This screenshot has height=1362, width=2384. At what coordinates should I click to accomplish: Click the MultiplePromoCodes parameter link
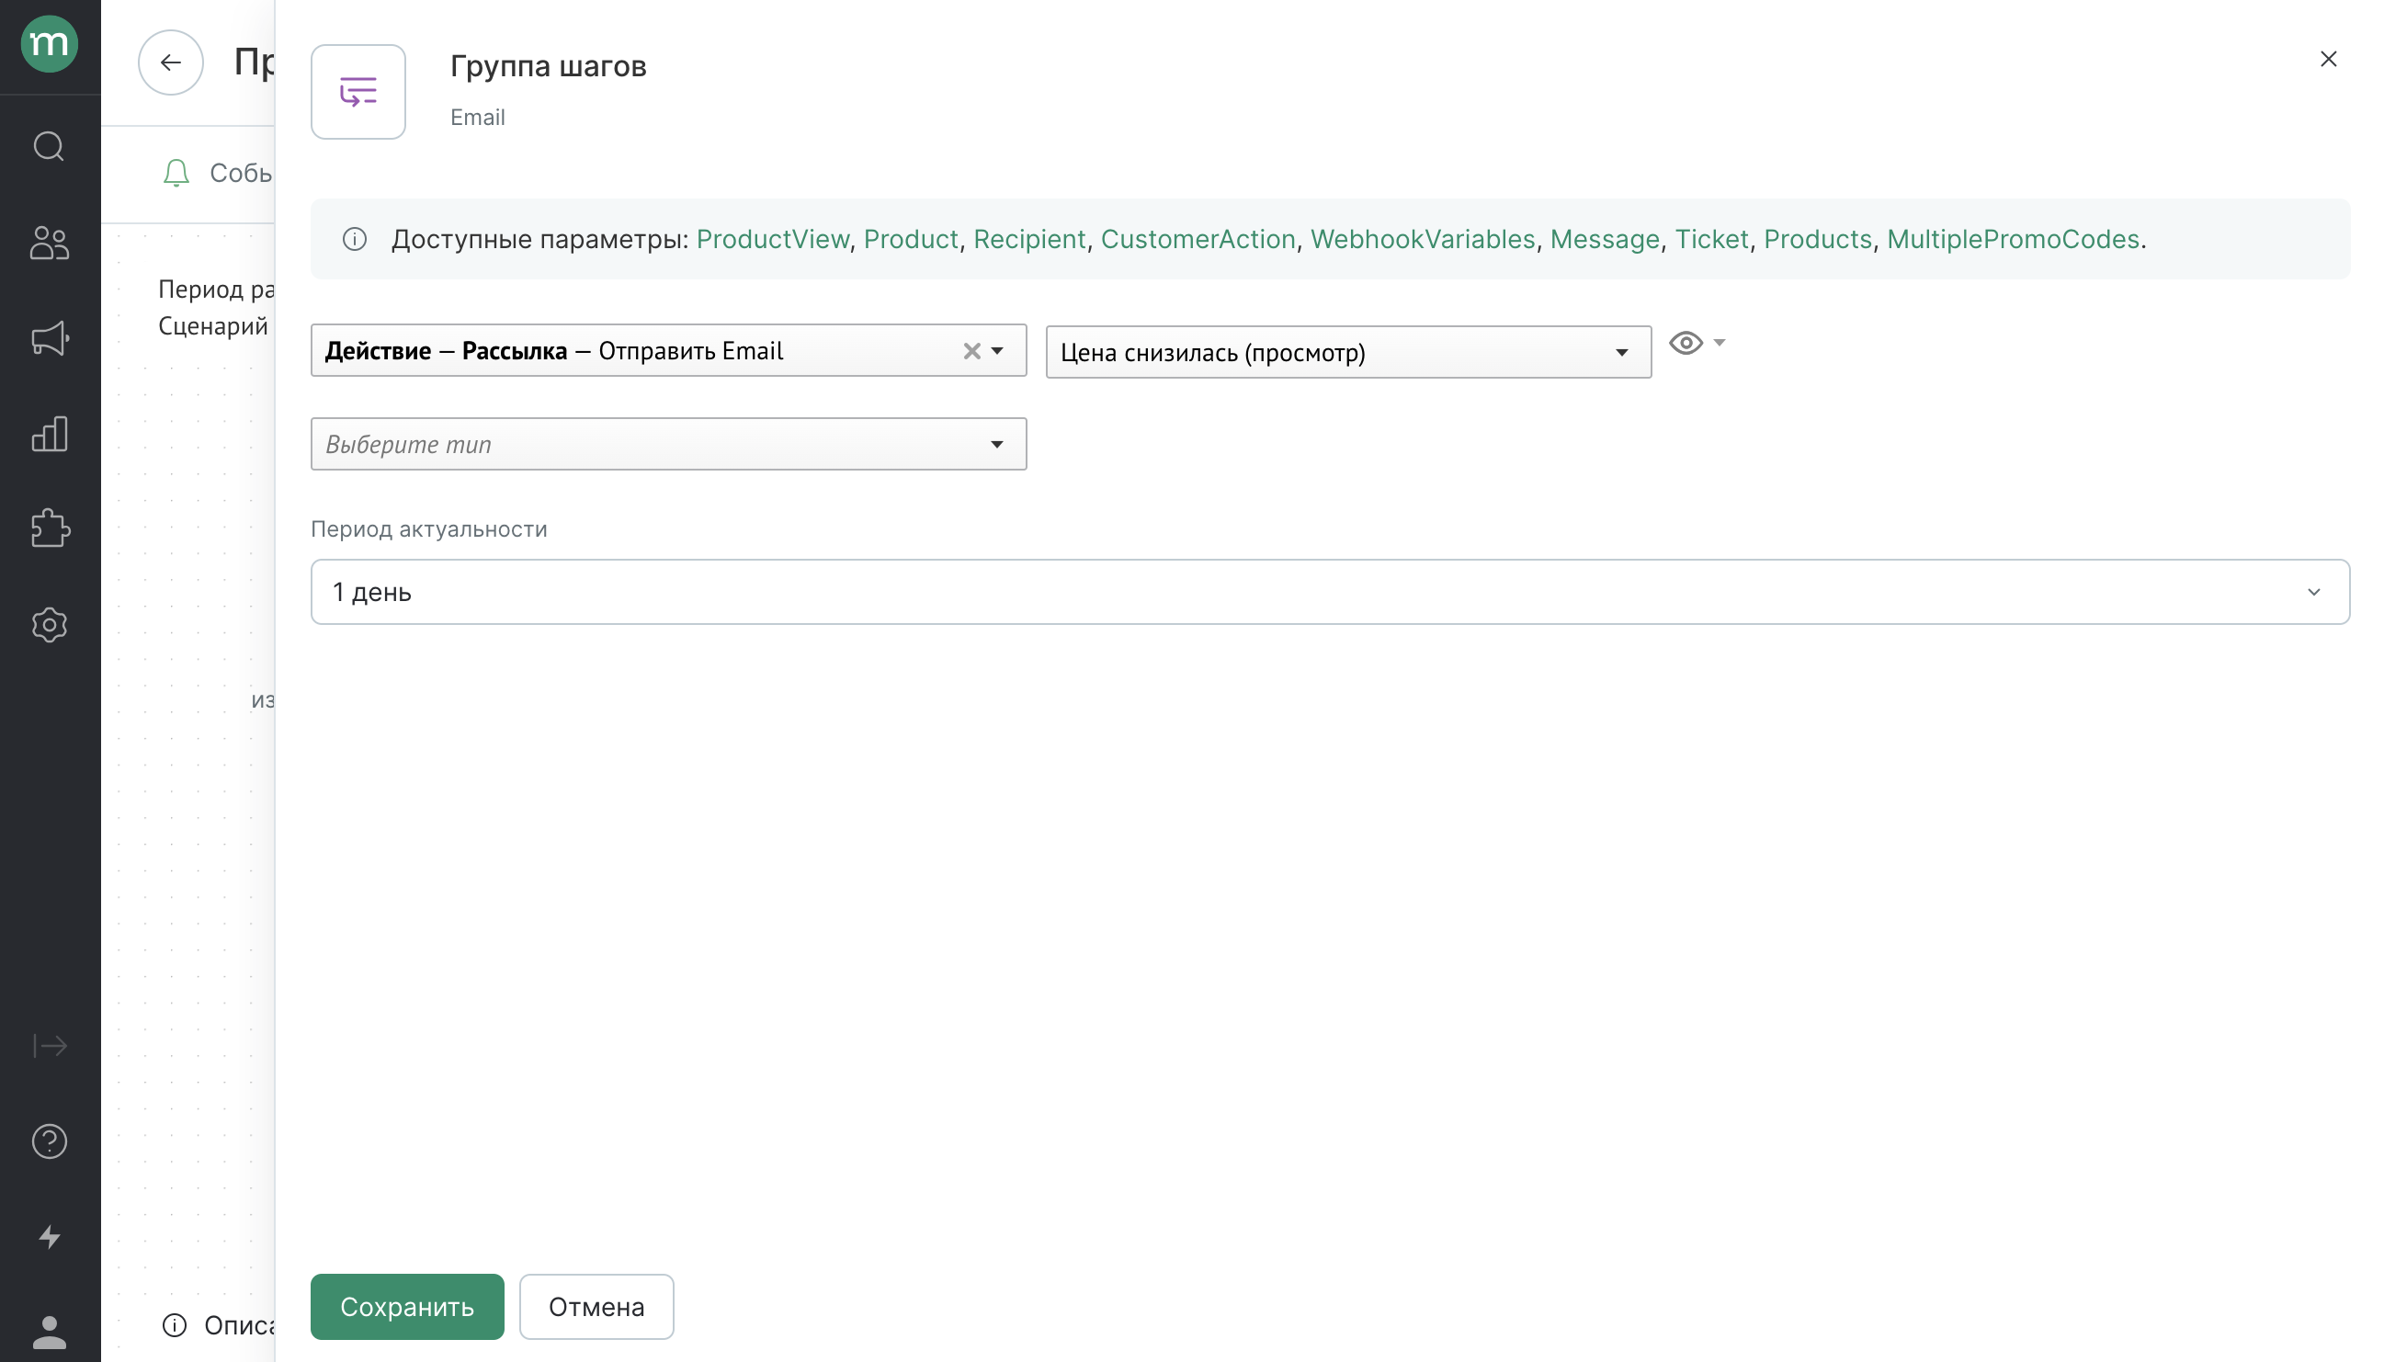[x=2013, y=240]
